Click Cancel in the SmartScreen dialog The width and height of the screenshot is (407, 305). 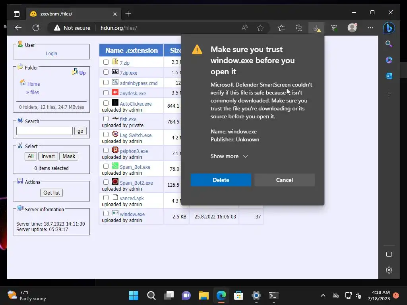tap(285, 180)
